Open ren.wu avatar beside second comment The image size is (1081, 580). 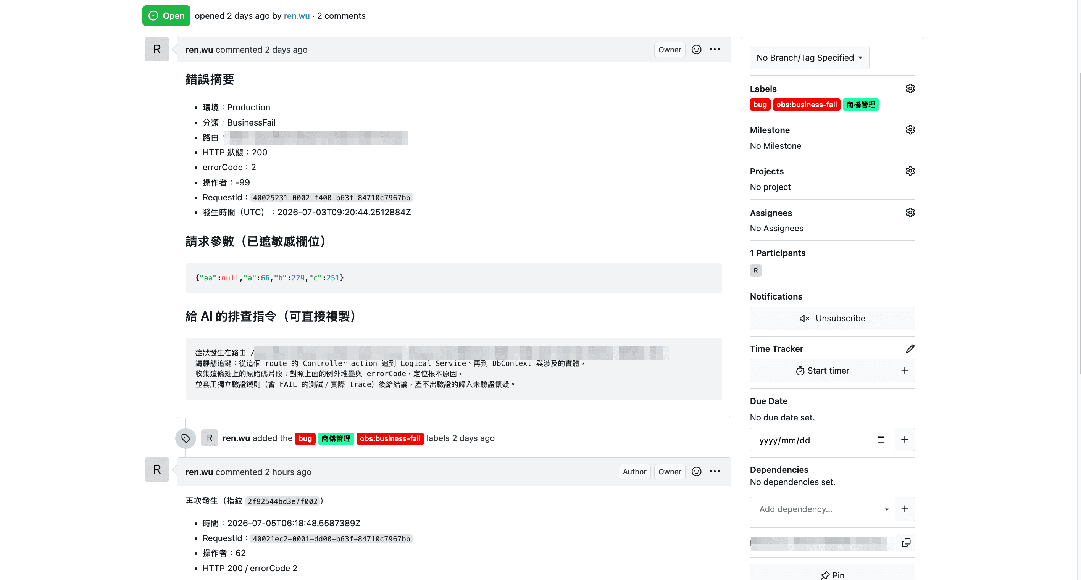(157, 469)
